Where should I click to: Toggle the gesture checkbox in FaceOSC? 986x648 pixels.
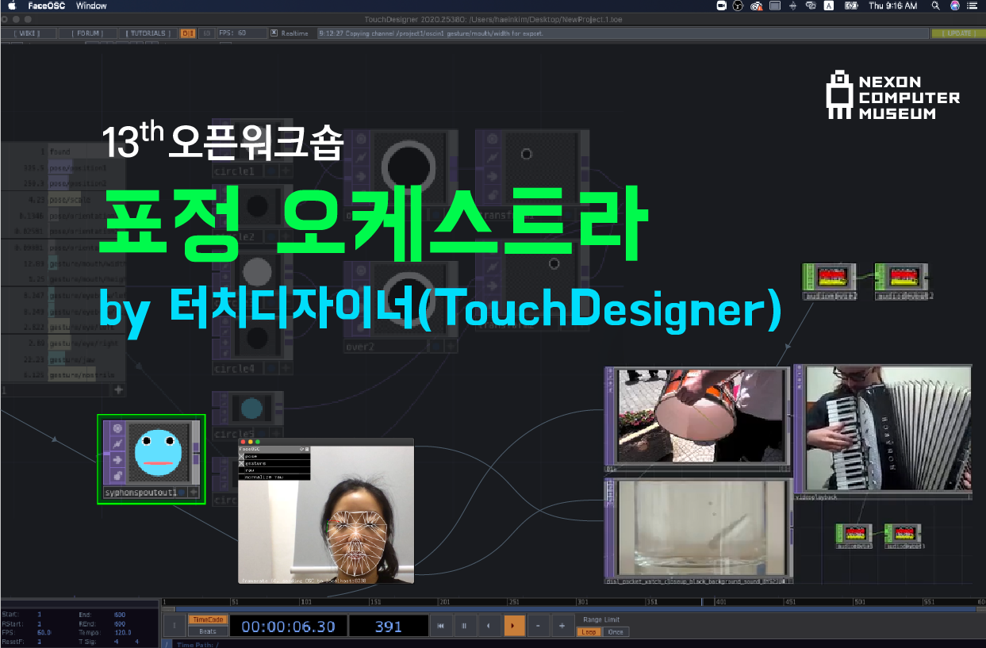[x=242, y=463]
